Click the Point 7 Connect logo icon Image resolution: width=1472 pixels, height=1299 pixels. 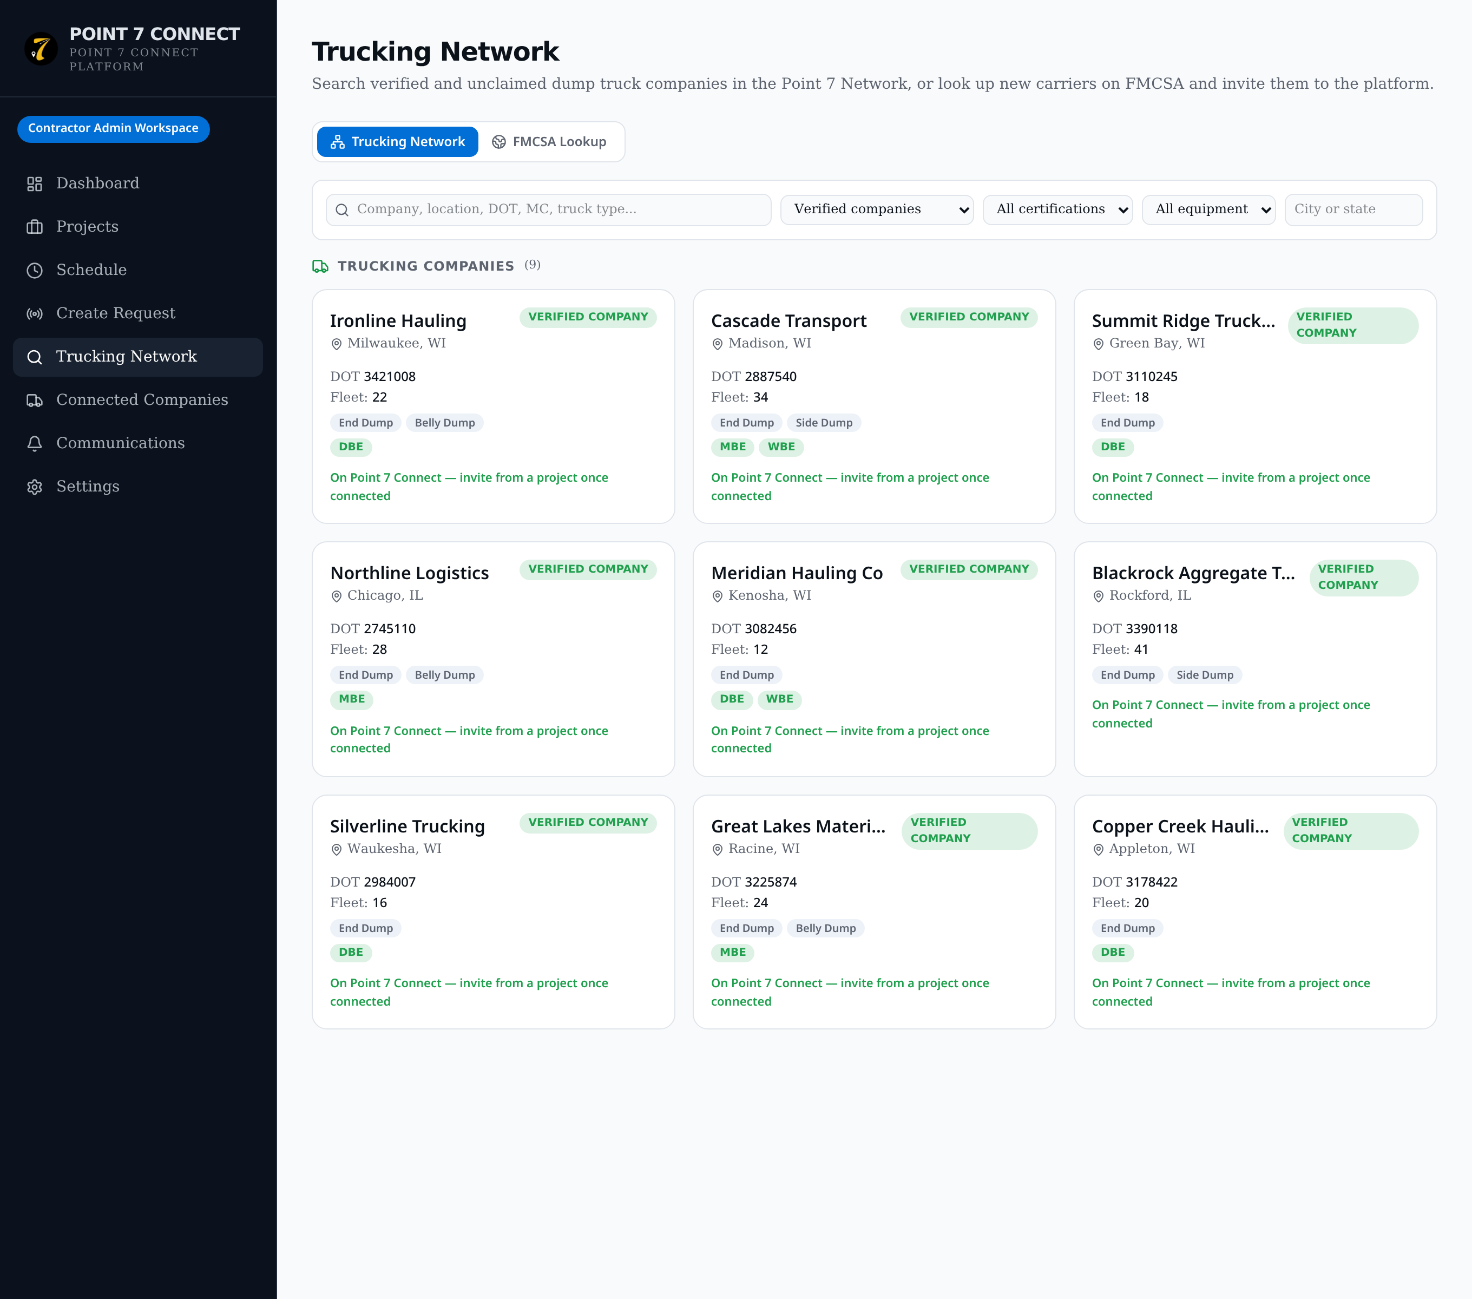pyautogui.click(x=41, y=49)
